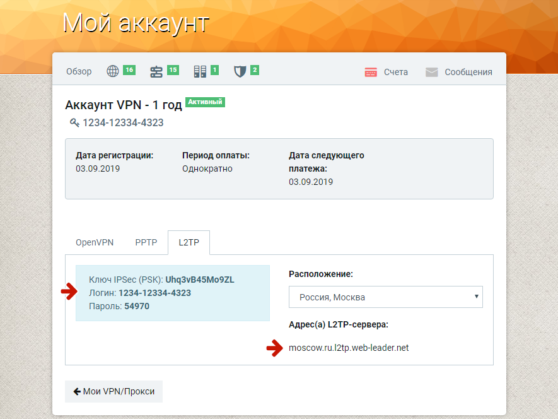
Task: Click the red invoice icon beside Счета
Action: (x=371, y=72)
